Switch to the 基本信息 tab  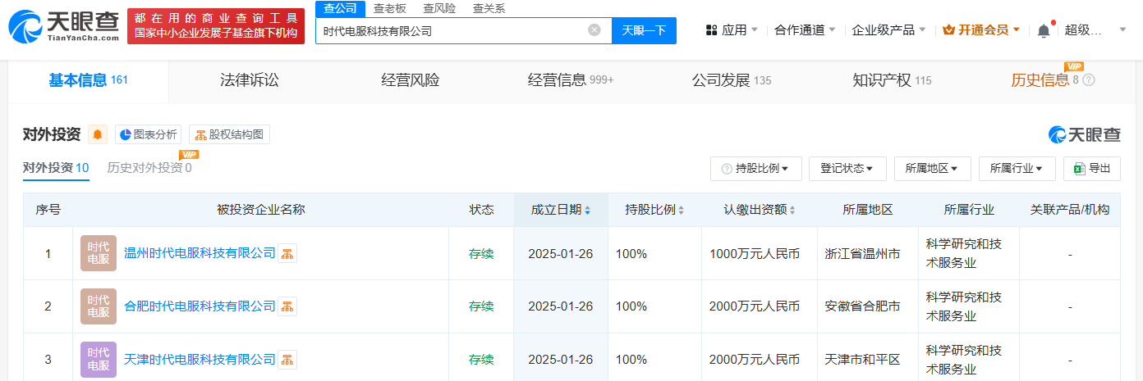pos(88,80)
